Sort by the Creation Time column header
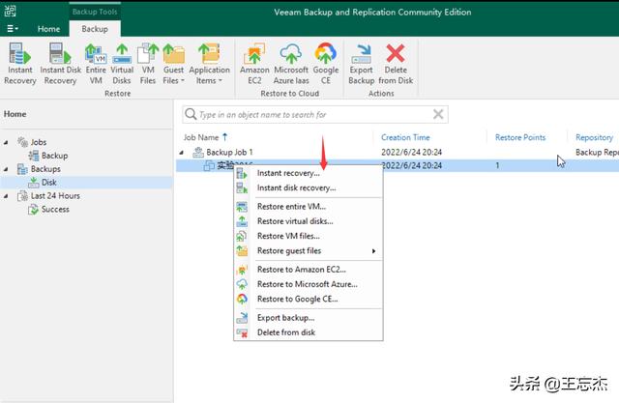 (x=405, y=137)
